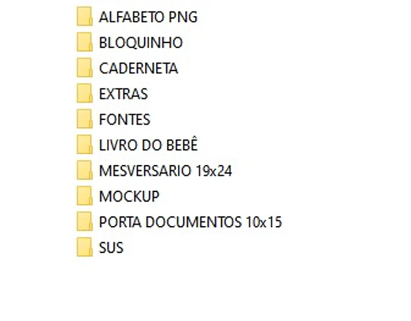Select the CADERNETA folder icon

[x=84, y=67]
